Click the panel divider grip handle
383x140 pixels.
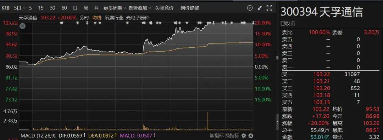(x=277, y=58)
